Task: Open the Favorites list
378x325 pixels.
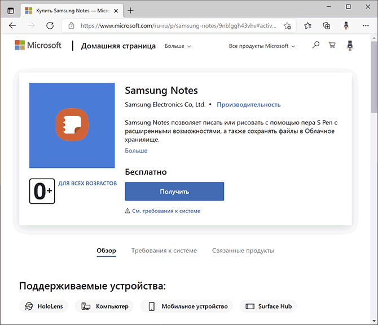Action: (x=307, y=25)
